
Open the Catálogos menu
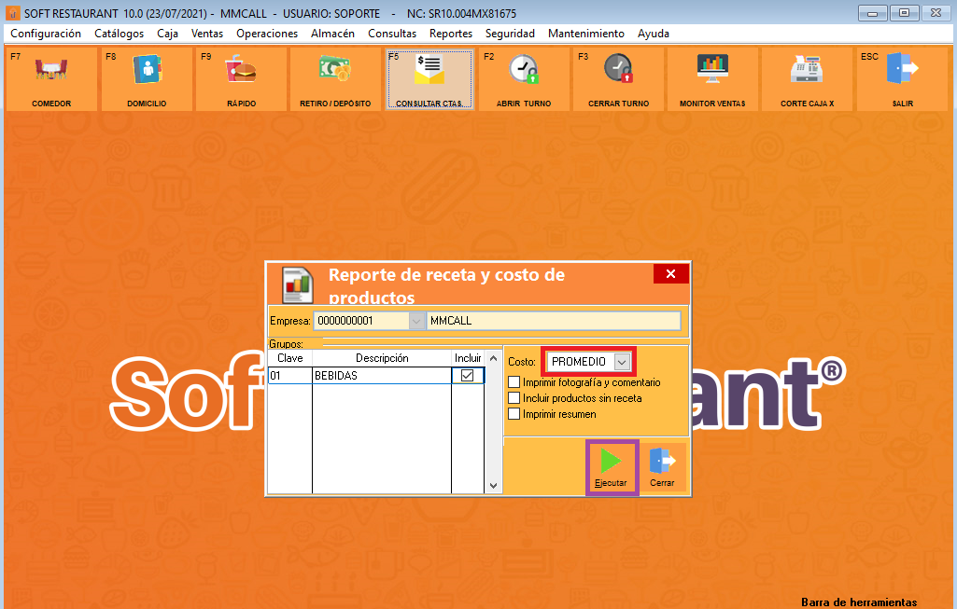(x=119, y=34)
